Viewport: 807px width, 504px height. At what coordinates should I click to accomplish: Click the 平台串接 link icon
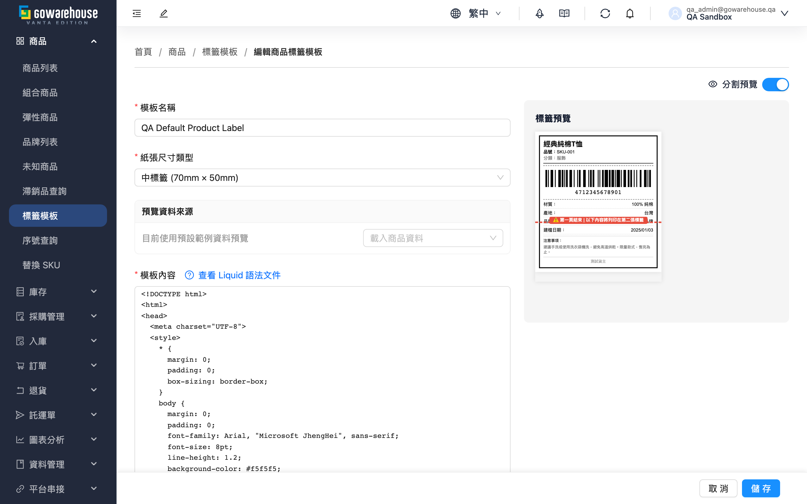point(20,489)
